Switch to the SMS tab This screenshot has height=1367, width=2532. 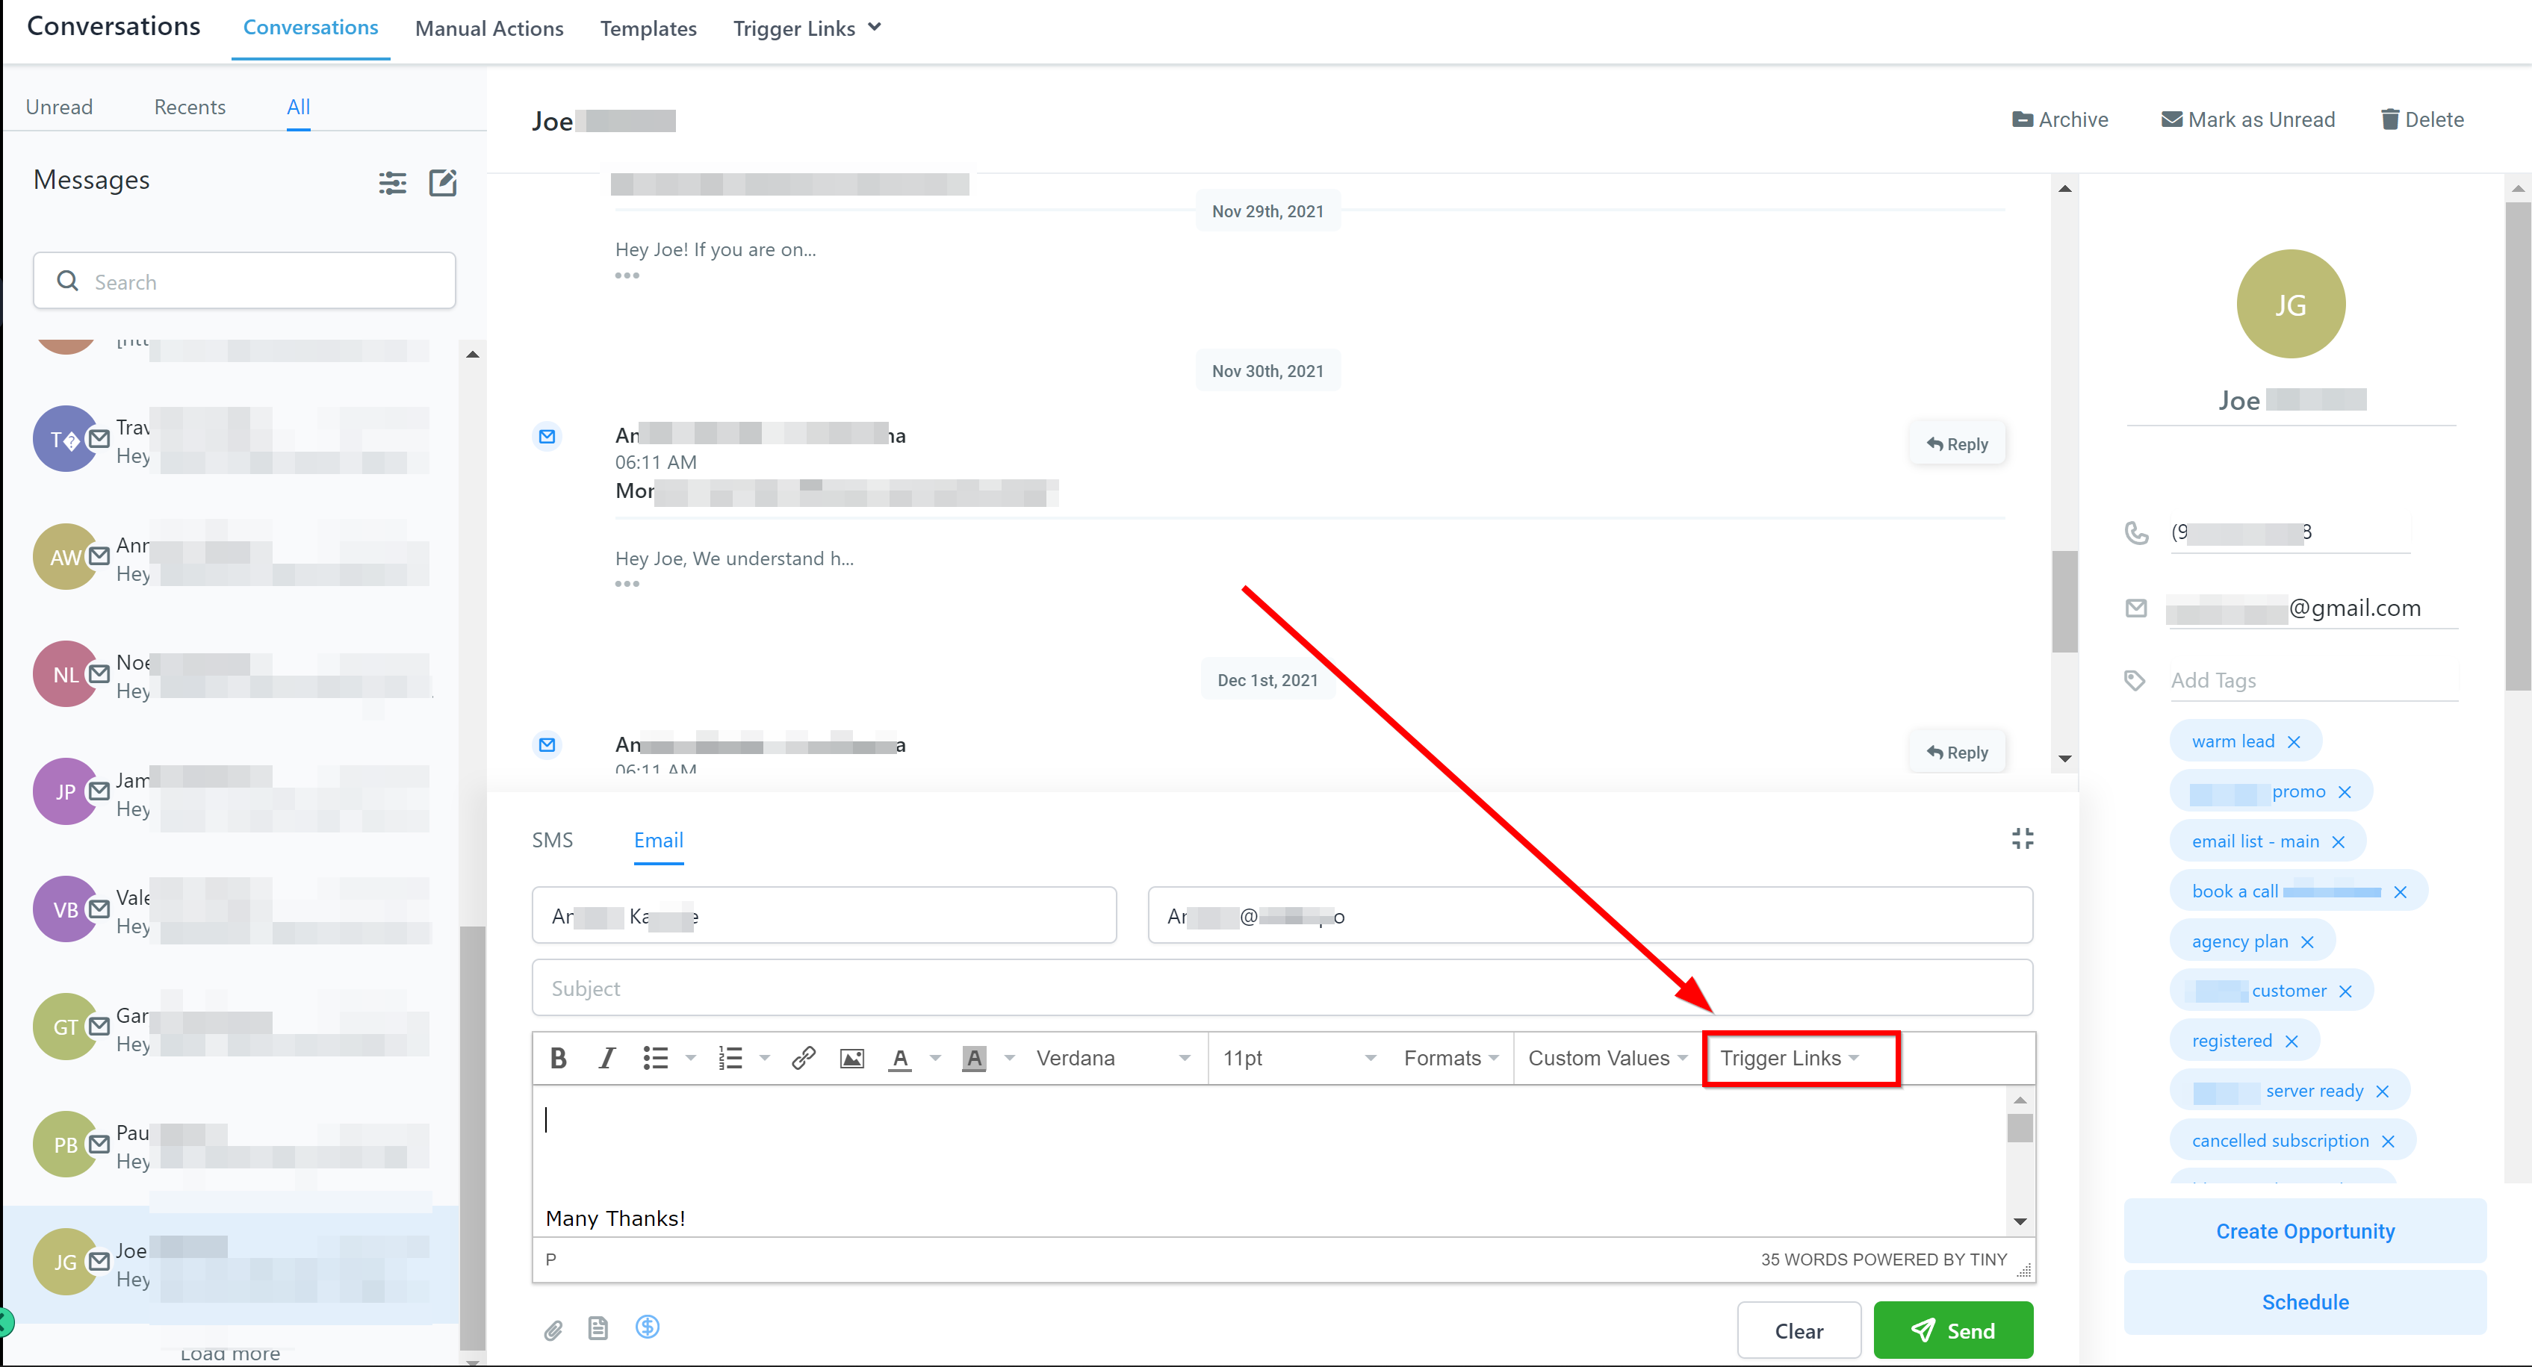click(553, 840)
